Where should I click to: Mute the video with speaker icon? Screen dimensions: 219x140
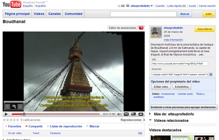coord(119,114)
